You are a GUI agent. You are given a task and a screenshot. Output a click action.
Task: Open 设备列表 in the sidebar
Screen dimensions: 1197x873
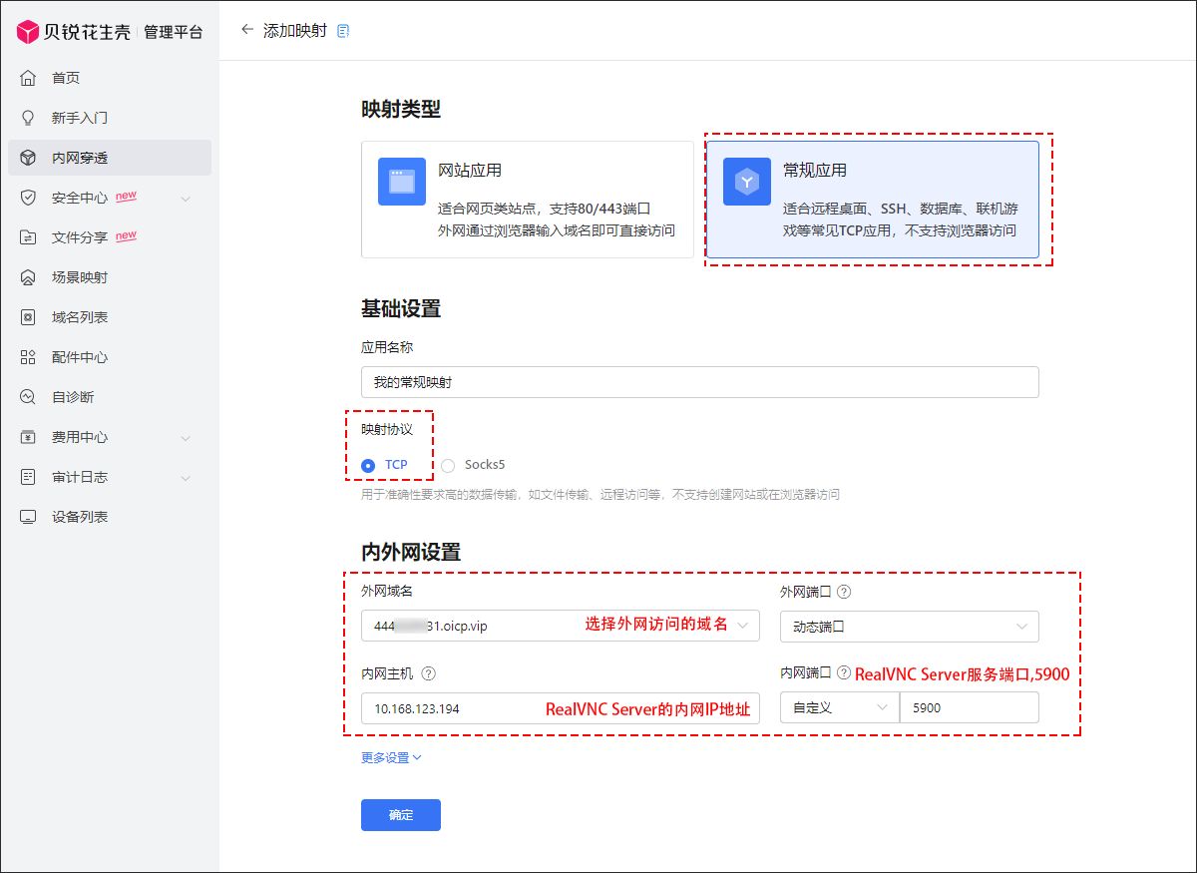click(x=110, y=517)
